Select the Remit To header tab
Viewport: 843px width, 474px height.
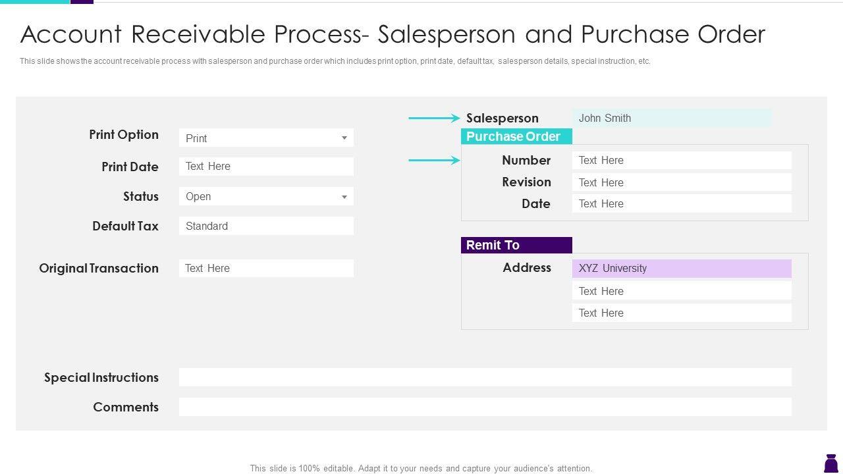tap(516, 245)
